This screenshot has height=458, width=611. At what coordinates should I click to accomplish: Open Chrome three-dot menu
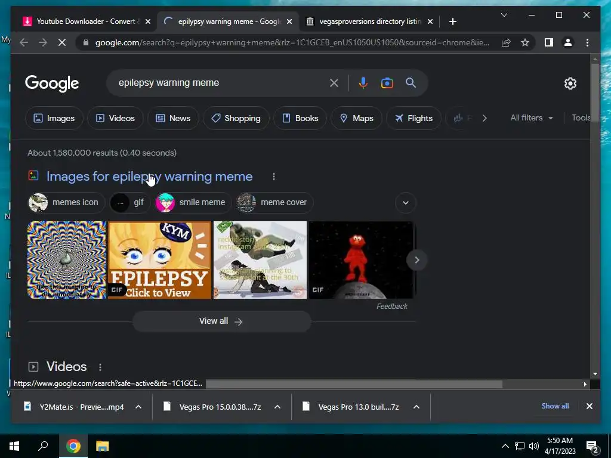click(587, 42)
